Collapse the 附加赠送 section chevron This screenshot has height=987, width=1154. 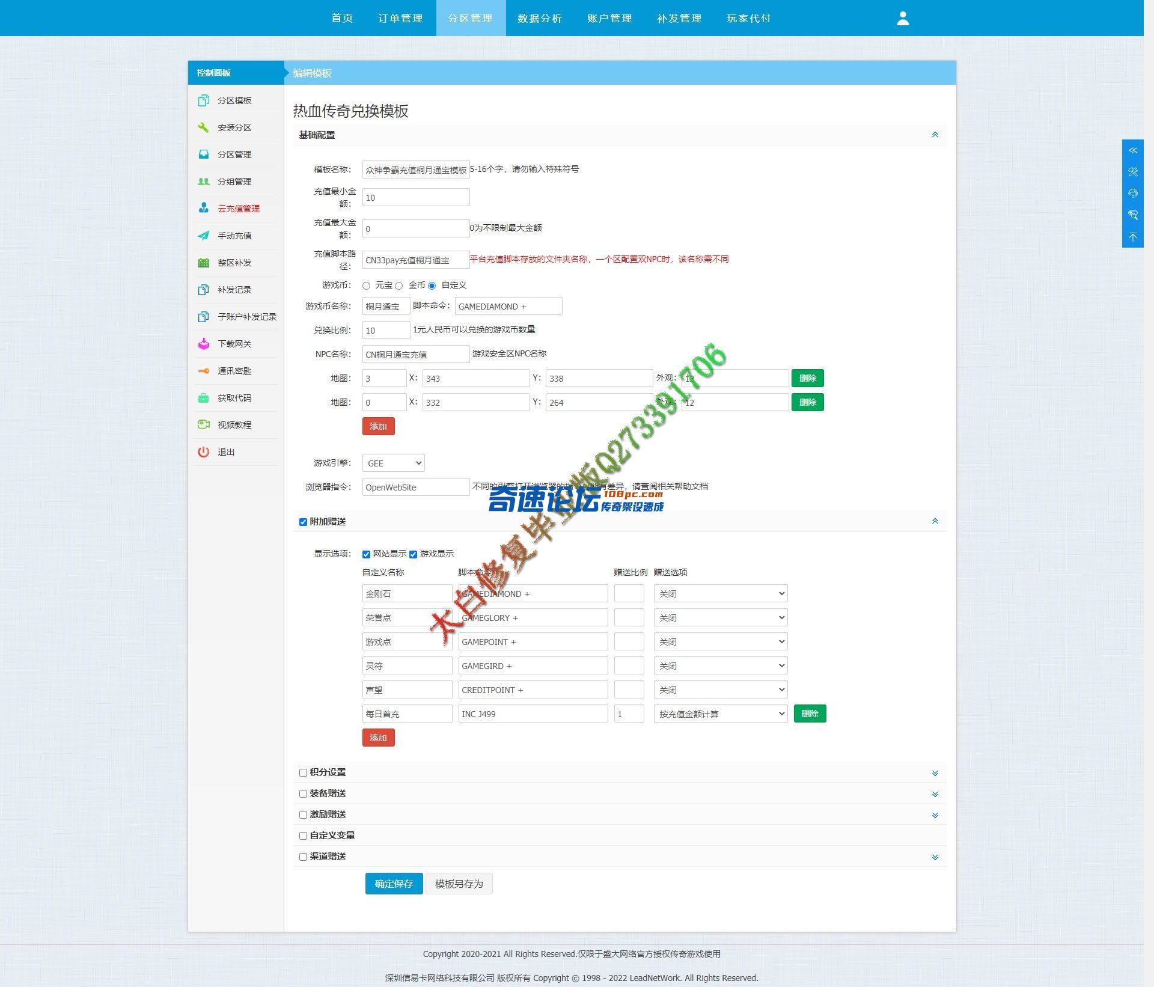tap(935, 521)
